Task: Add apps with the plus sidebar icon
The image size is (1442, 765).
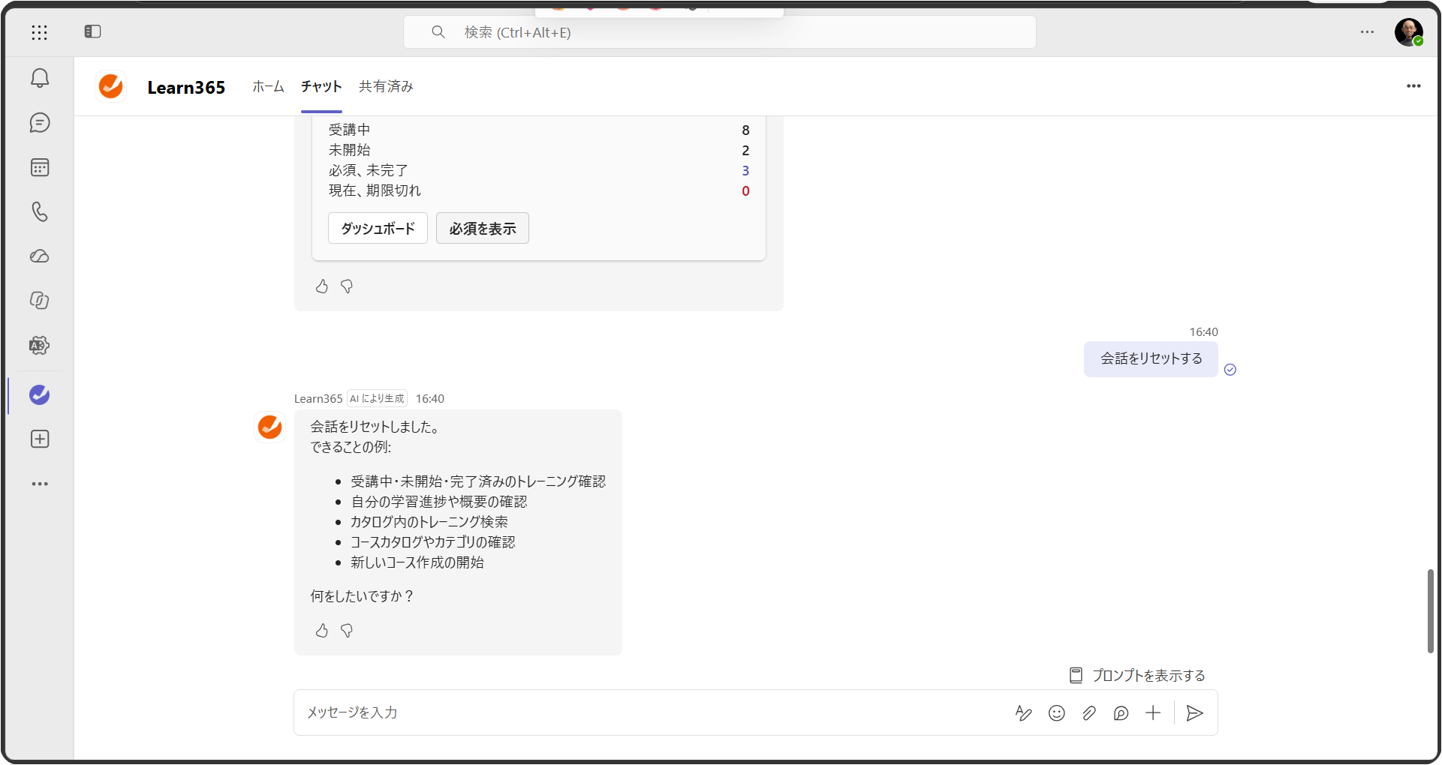Action: [x=40, y=439]
